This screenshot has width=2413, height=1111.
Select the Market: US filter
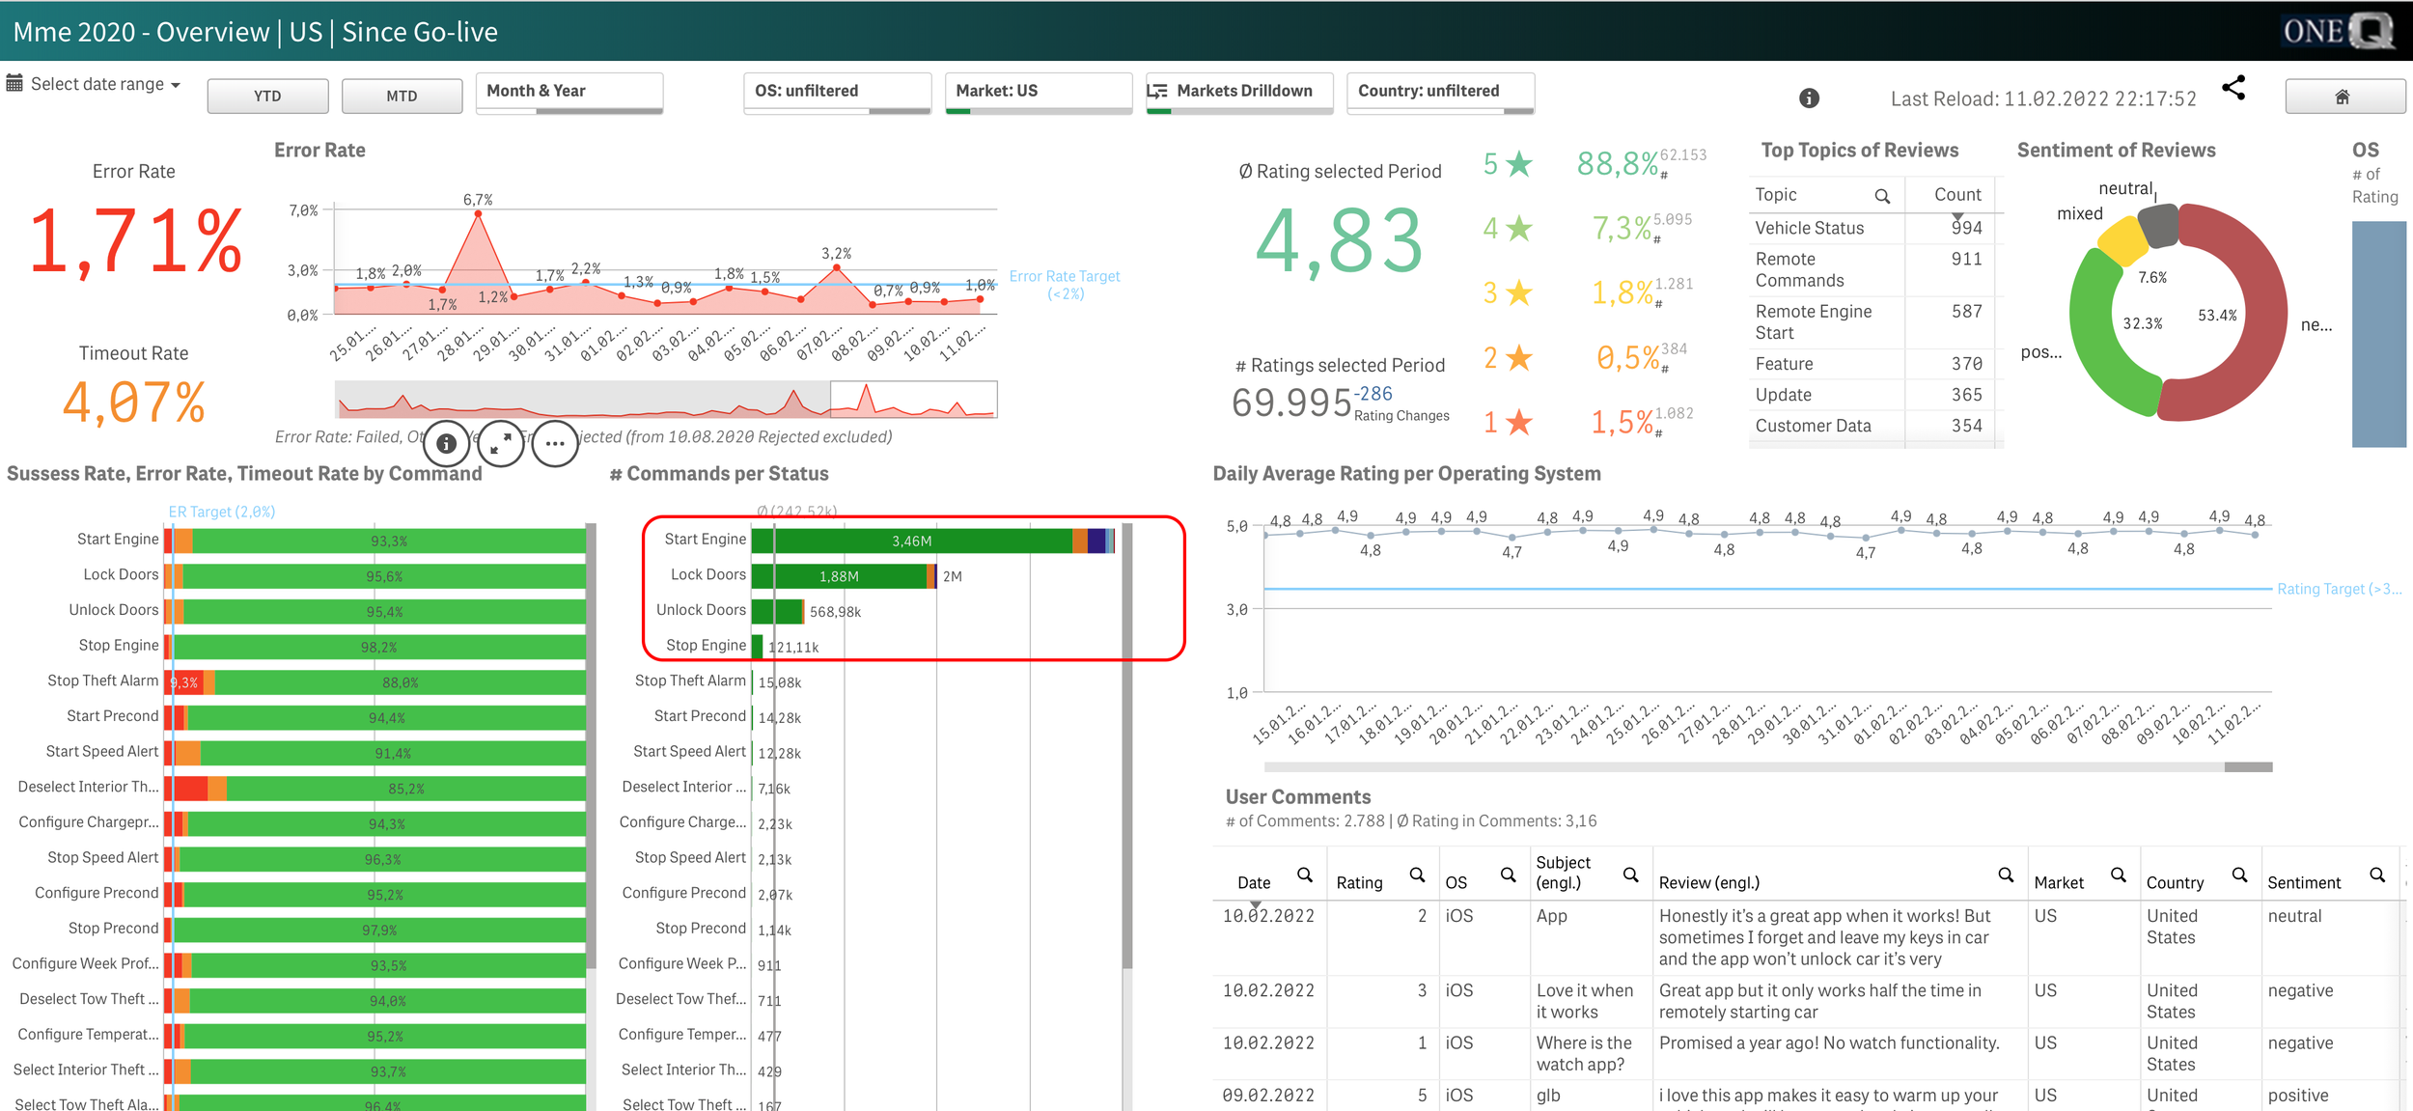click(1037, 92)
